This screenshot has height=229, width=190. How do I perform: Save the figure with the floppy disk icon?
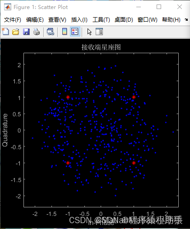26,32
